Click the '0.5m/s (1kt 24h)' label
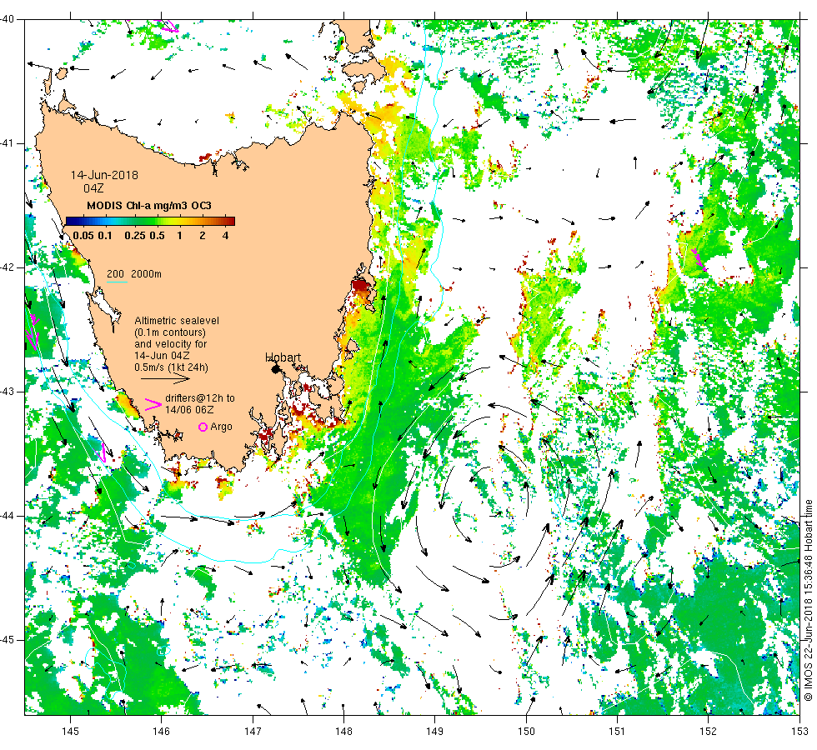 tap(171, 367)
